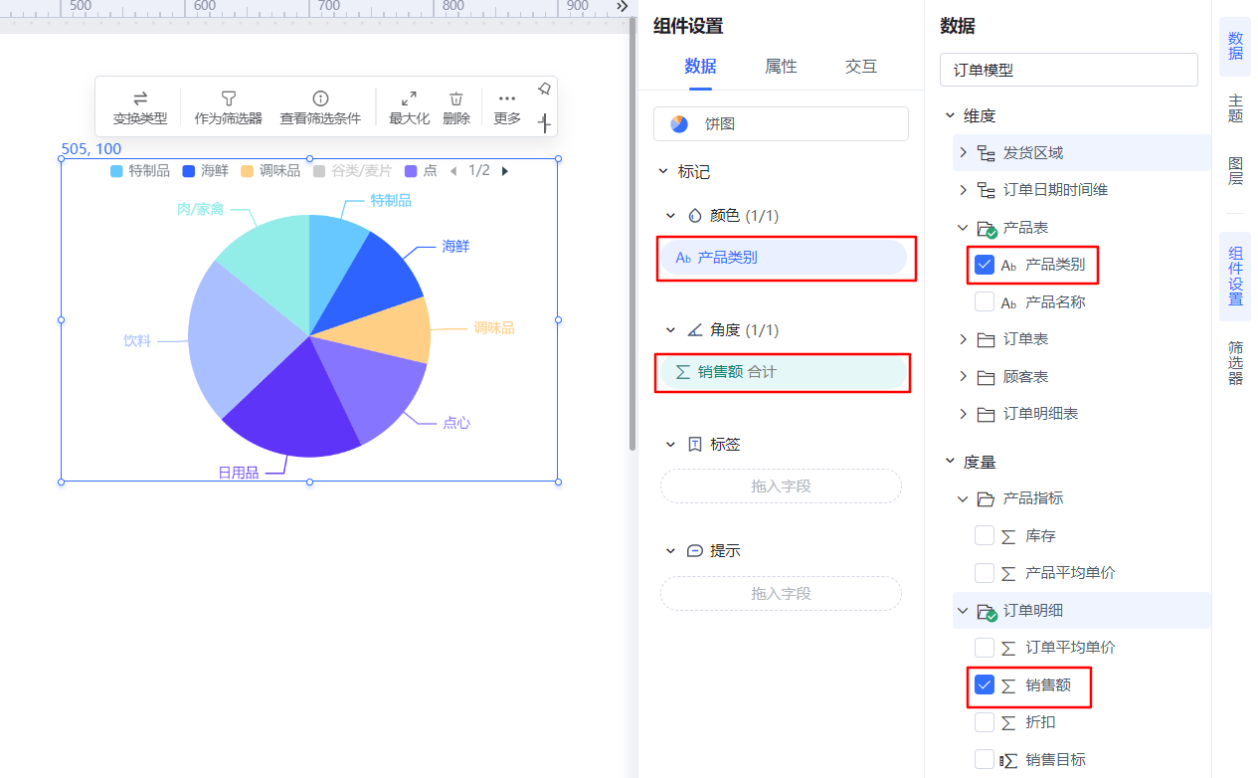Click the 角度 angle icon
1258x778 pixels.
(695, 329)
